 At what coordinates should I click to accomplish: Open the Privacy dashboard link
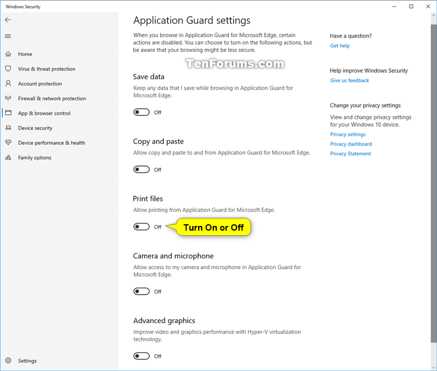pos(351,144)
